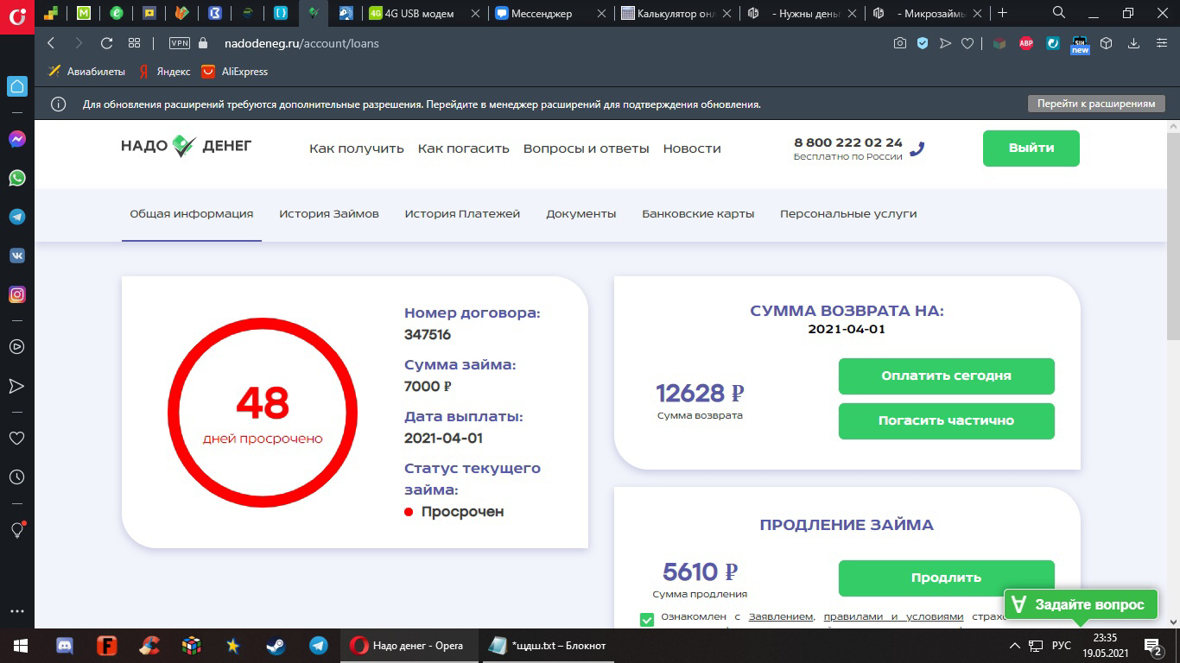Open the downloads arrow icon

point(1134,43)
